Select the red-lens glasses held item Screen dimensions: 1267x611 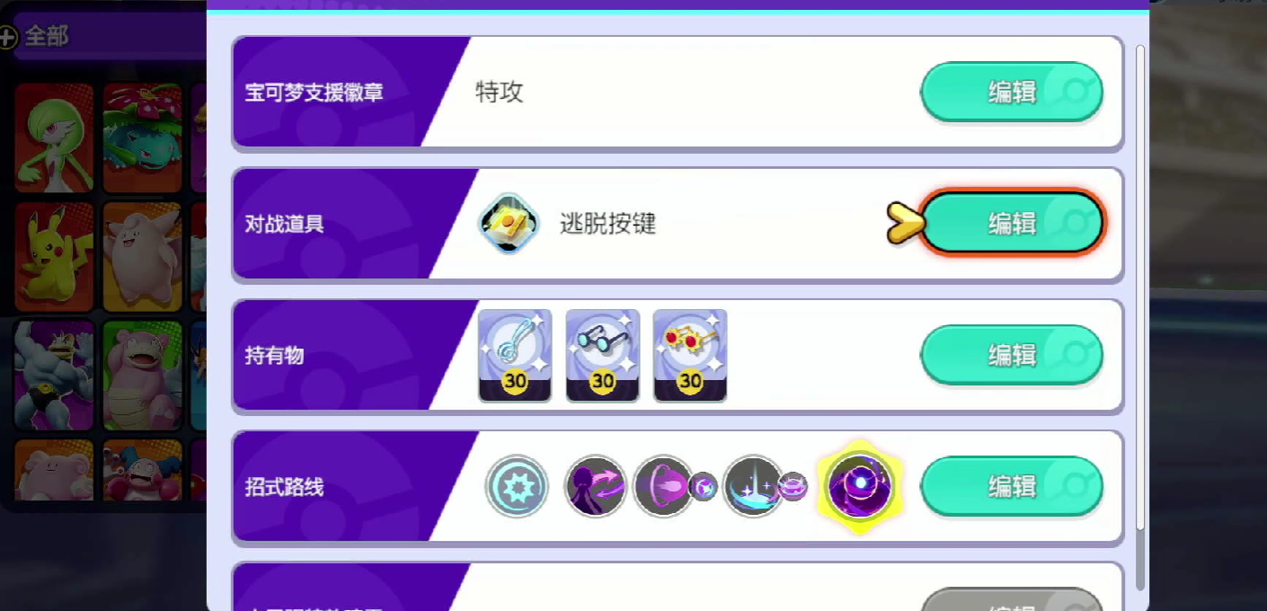click(690, 356)
